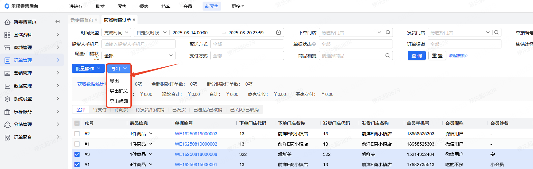This screenshot has height=169, width=533.
Task: Click the 获取数据统计 link
Action: (90, 84)
